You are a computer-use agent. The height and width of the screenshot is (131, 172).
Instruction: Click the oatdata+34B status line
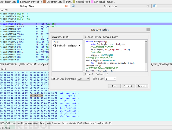(56, 123)
